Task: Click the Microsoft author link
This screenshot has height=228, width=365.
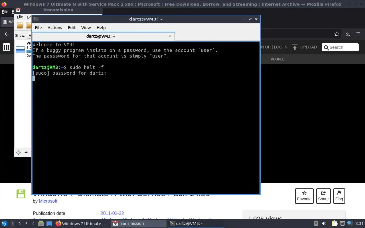Action: coord(48,201)
